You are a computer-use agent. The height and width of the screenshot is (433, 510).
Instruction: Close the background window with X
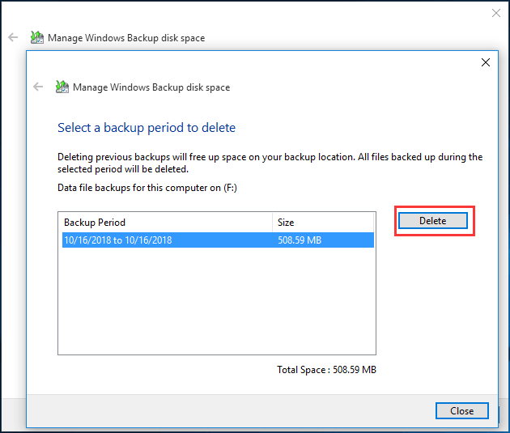click(496, 13)
